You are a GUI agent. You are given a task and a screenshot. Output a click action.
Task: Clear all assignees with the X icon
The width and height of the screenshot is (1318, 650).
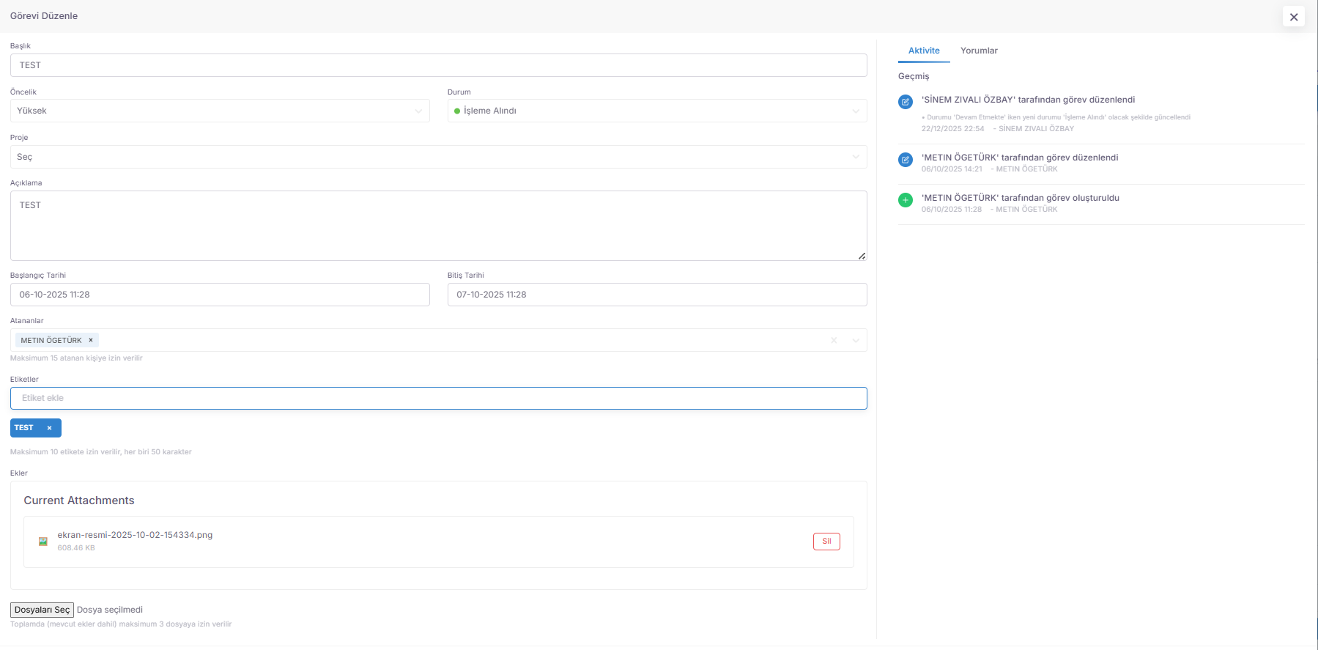pos(834,340)
